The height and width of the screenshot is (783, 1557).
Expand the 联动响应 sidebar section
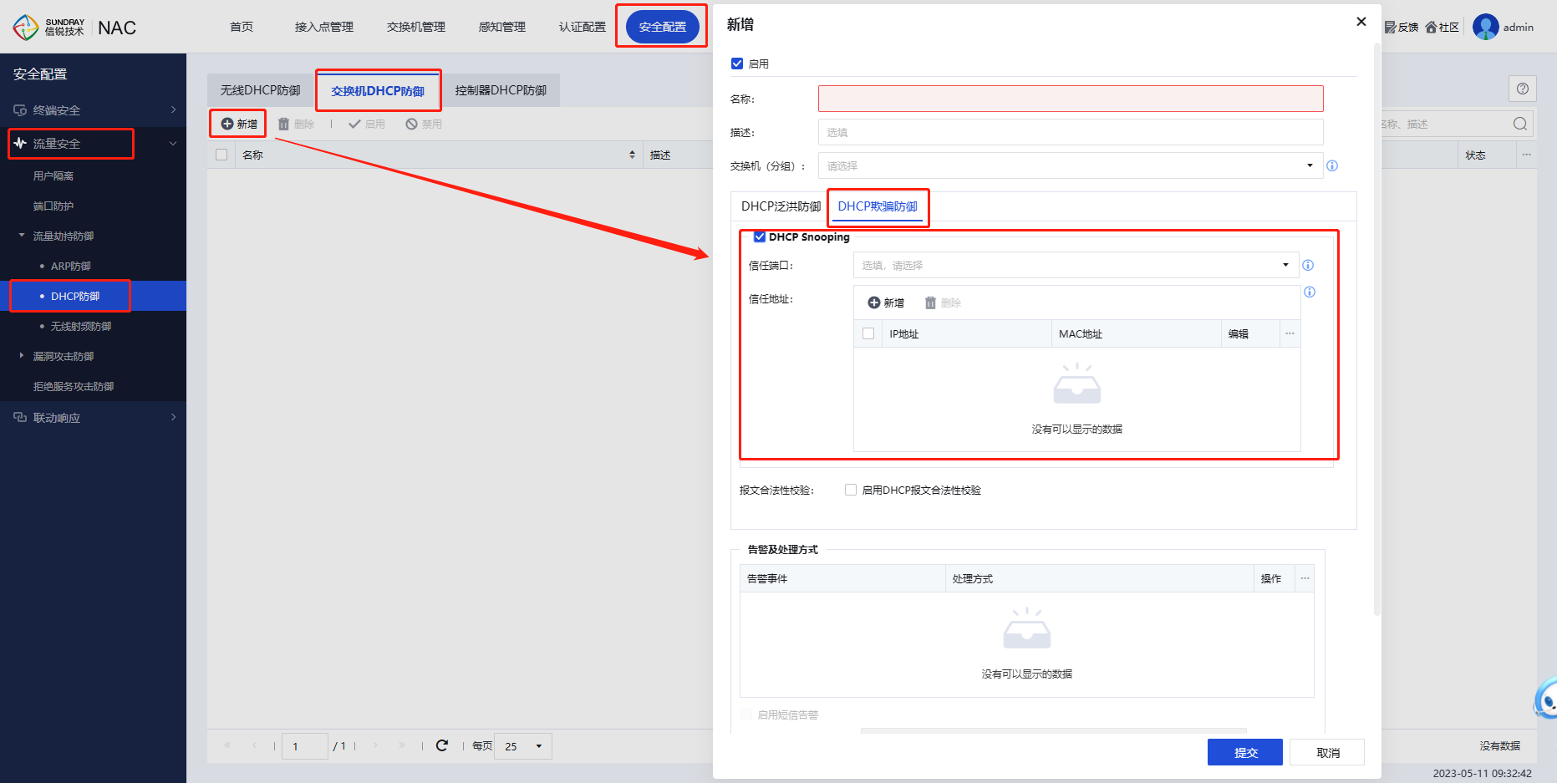tap(173, 417)
